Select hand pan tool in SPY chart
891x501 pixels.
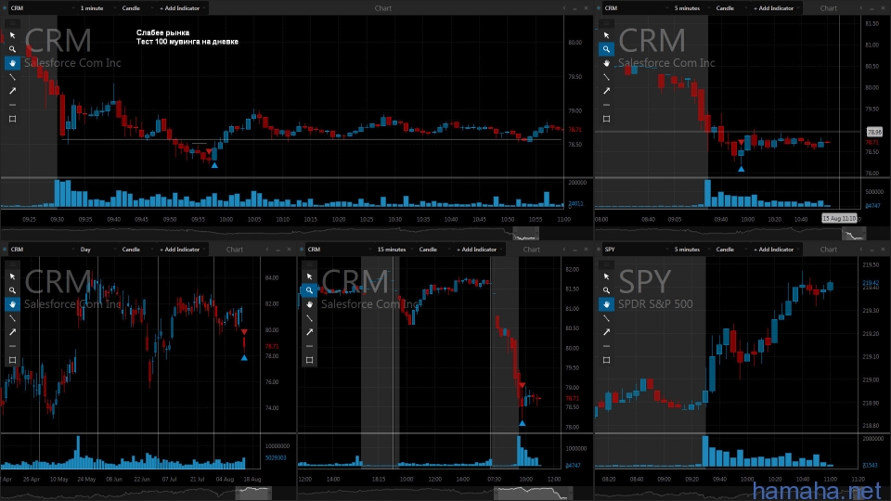pos(606,304)
